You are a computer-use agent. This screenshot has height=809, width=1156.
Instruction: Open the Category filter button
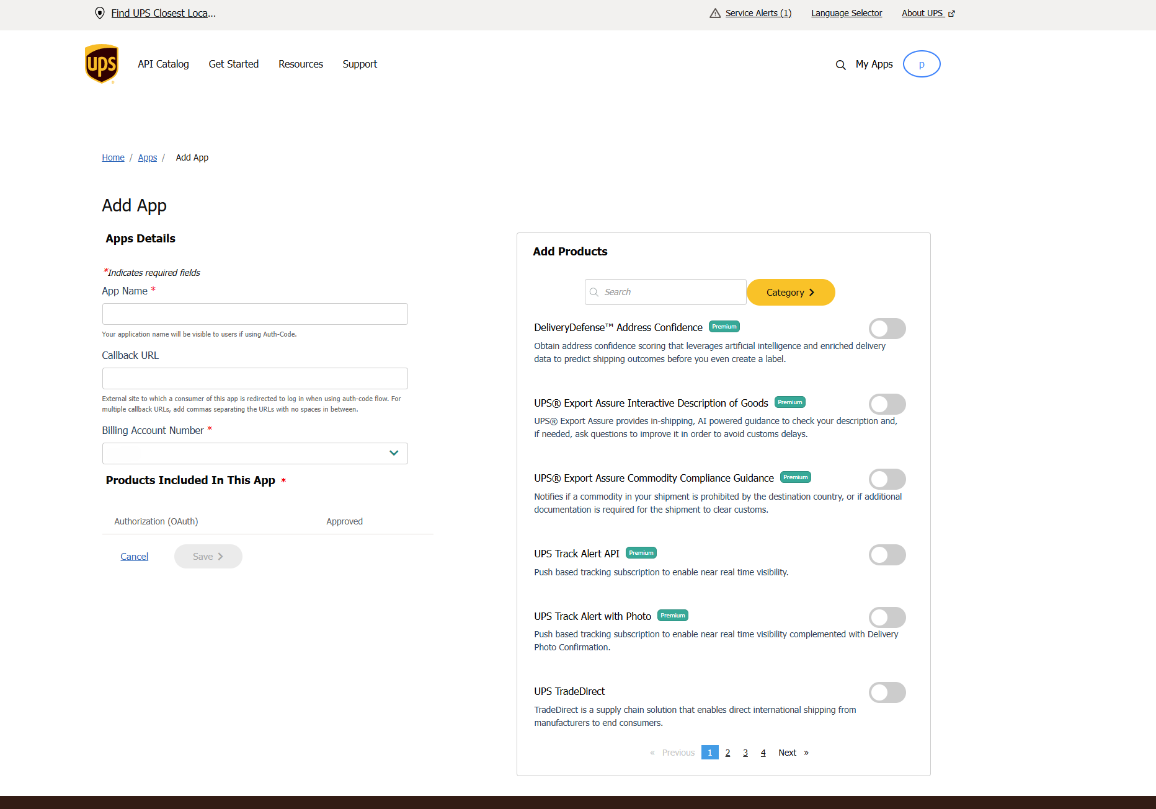tap(791, 292)
